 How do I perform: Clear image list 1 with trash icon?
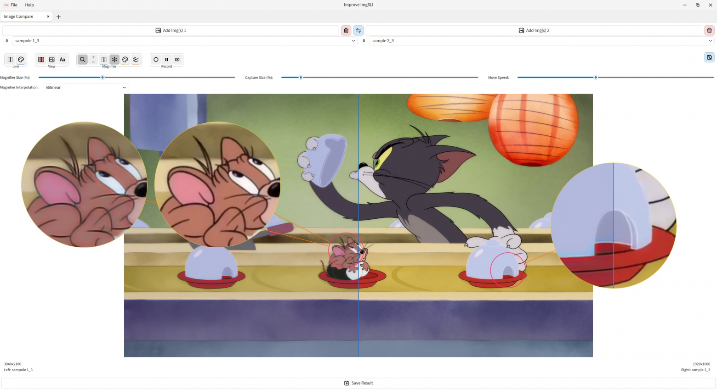click(346, 30)
